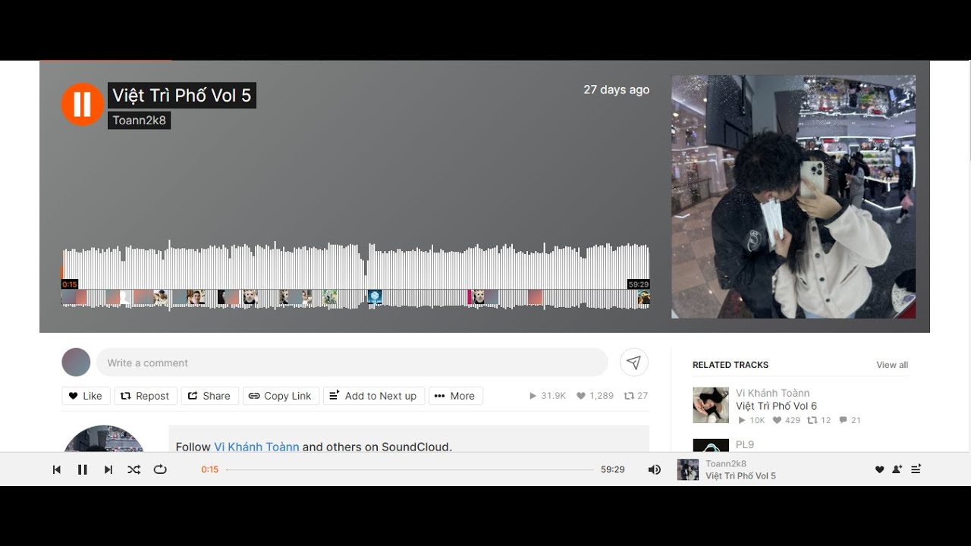
Task: Click the small cover thumbnail in player bar
Action: click(688, 469)
